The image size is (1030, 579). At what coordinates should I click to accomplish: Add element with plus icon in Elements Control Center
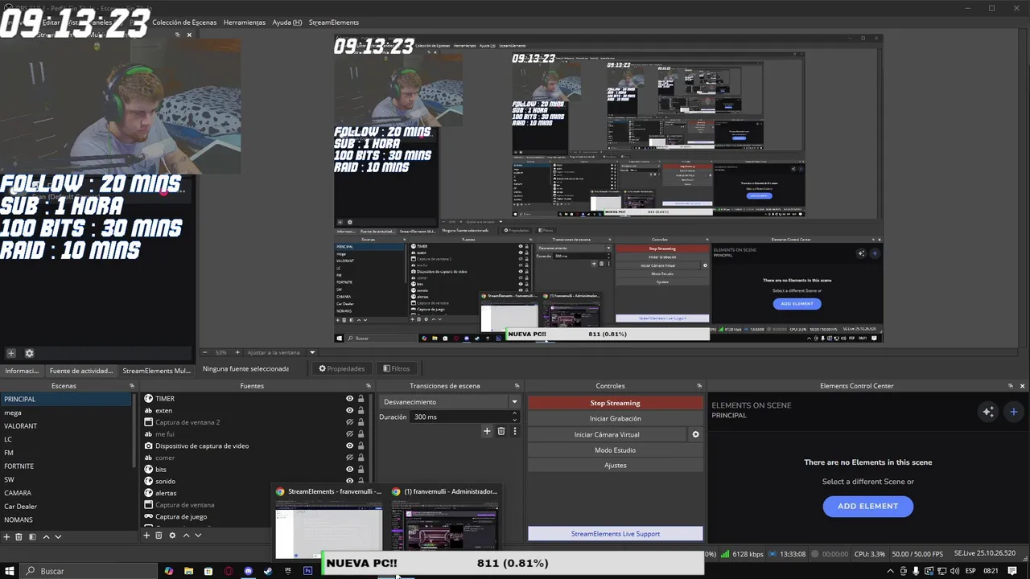click(x=1014, y=412)
